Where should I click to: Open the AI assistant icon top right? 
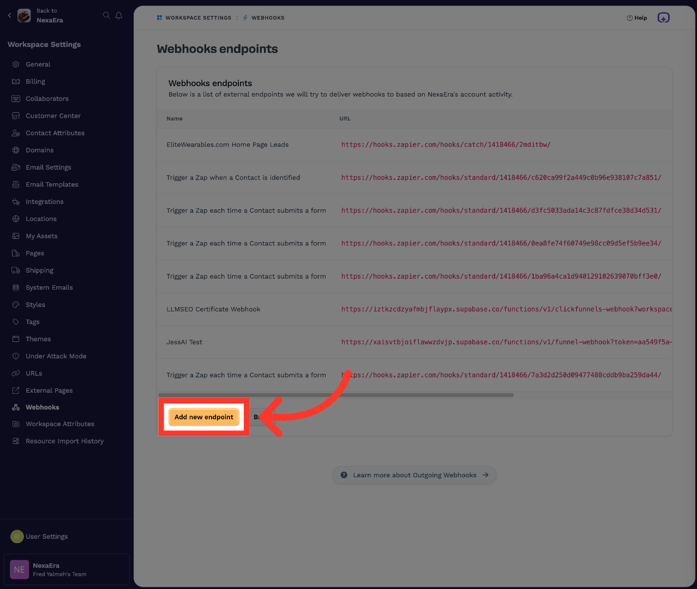coord(663,18)
